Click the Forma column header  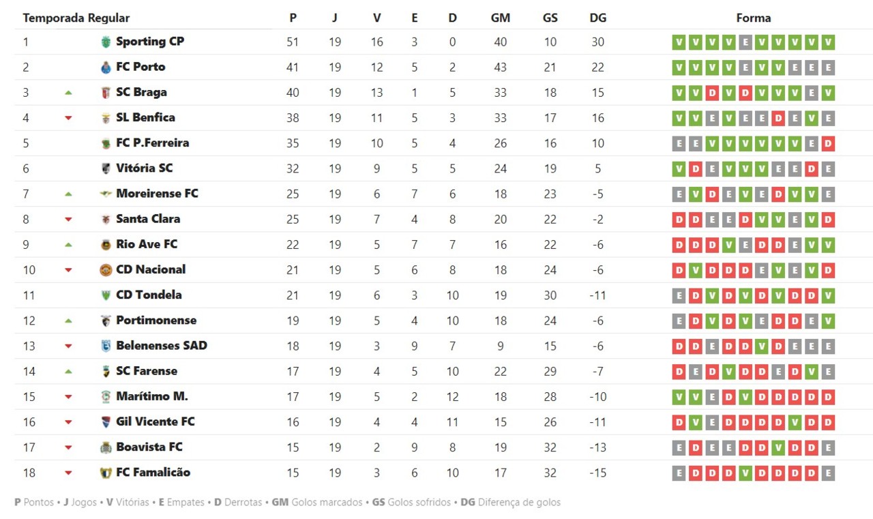(753, 18)
